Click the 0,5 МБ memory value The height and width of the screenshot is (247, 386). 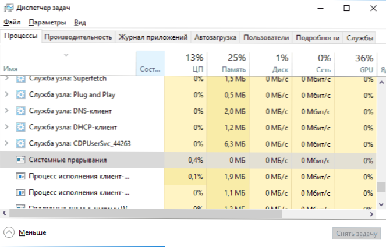tap(235, 95)
